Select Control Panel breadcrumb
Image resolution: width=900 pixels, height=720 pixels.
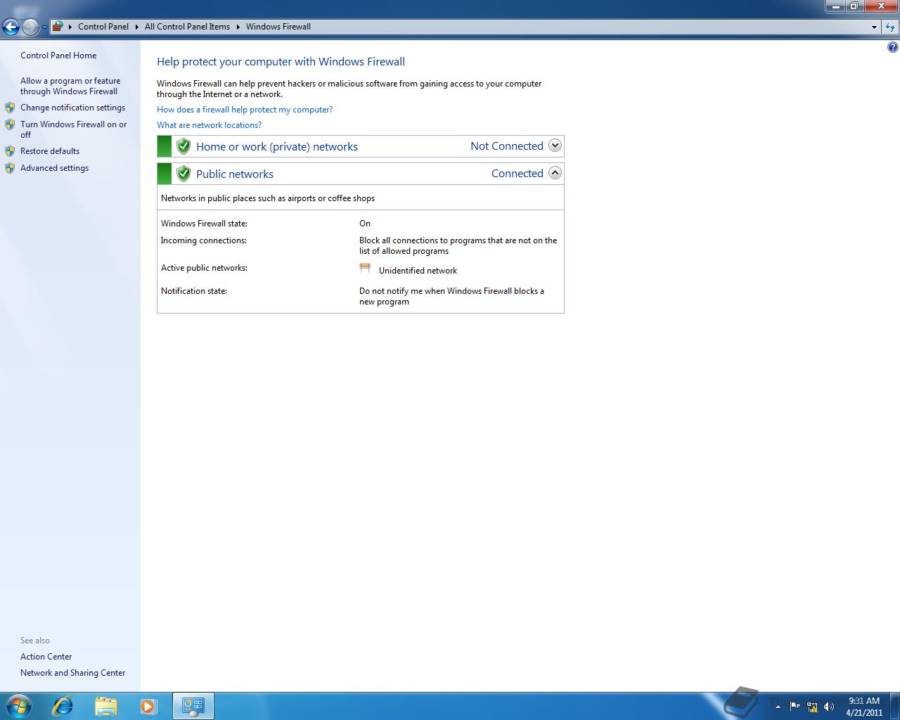103,27
